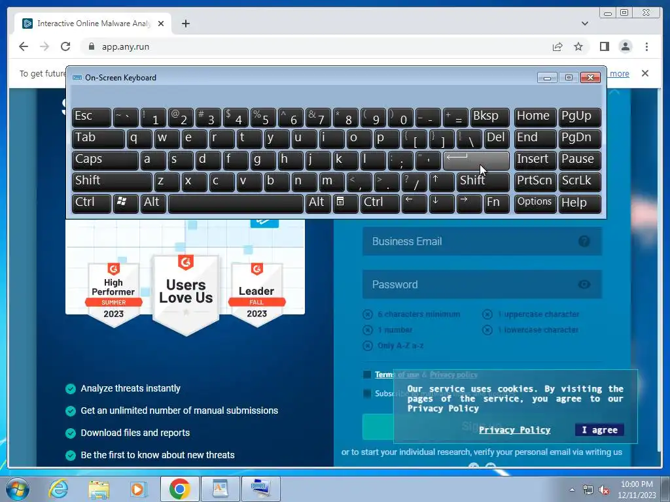Toggle password visibility eye icon
670x502 pixels.
[584, 284]
